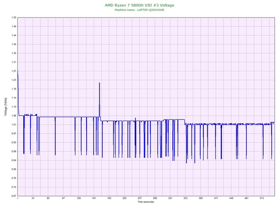Click the 1.40 y-axis tick label
The height and width of the screenshot is (209, 279).
14,44
